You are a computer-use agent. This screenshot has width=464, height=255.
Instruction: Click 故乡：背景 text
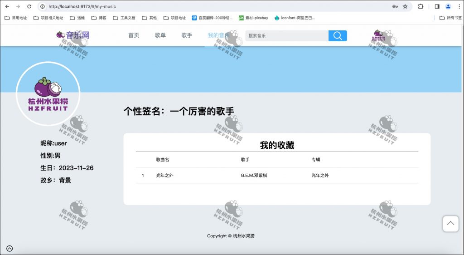pyautogui.click(x=56, y=181)
